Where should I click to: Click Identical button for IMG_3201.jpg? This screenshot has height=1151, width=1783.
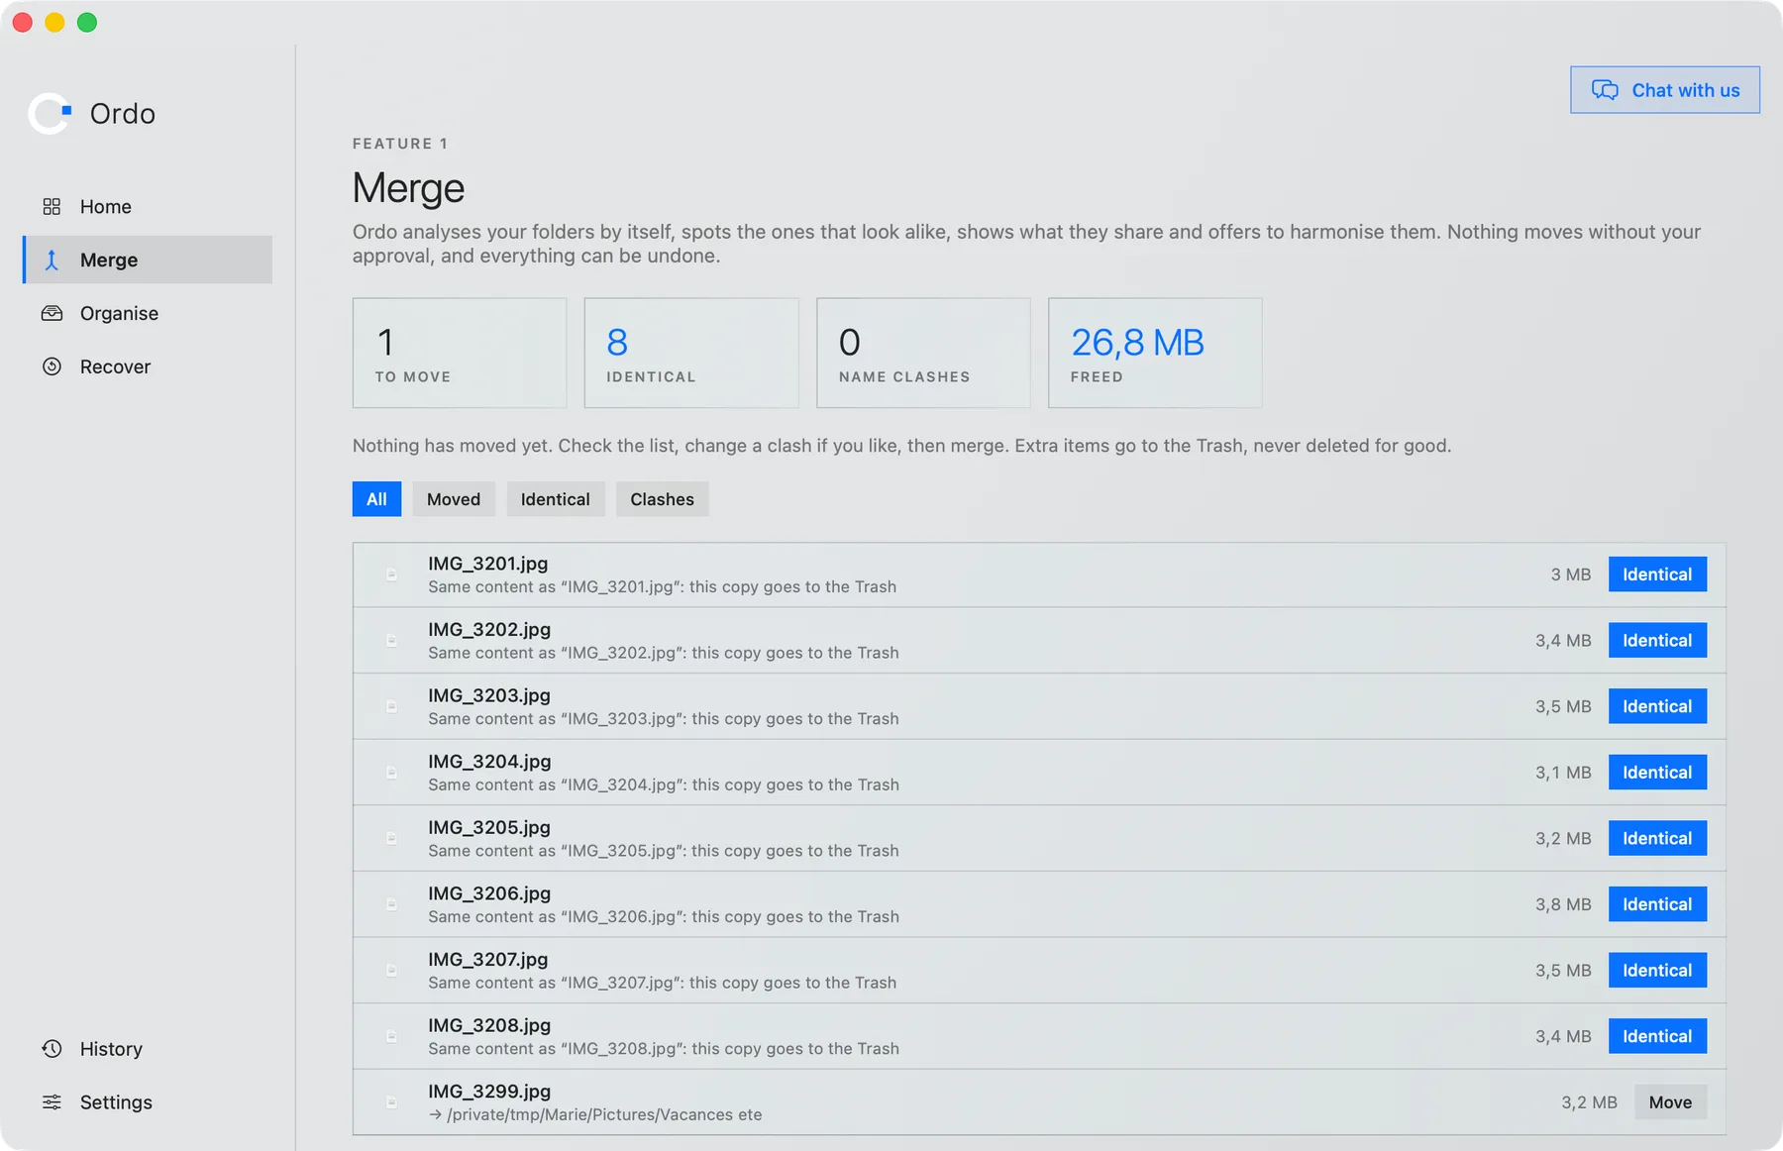pos(1657,575)
